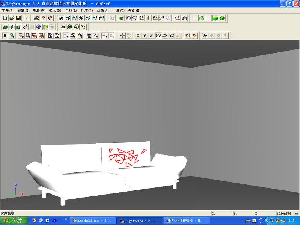Open the 帮助(H) menu
The width and height of the screenshot is (300, 225).
[x=134, y=10]
